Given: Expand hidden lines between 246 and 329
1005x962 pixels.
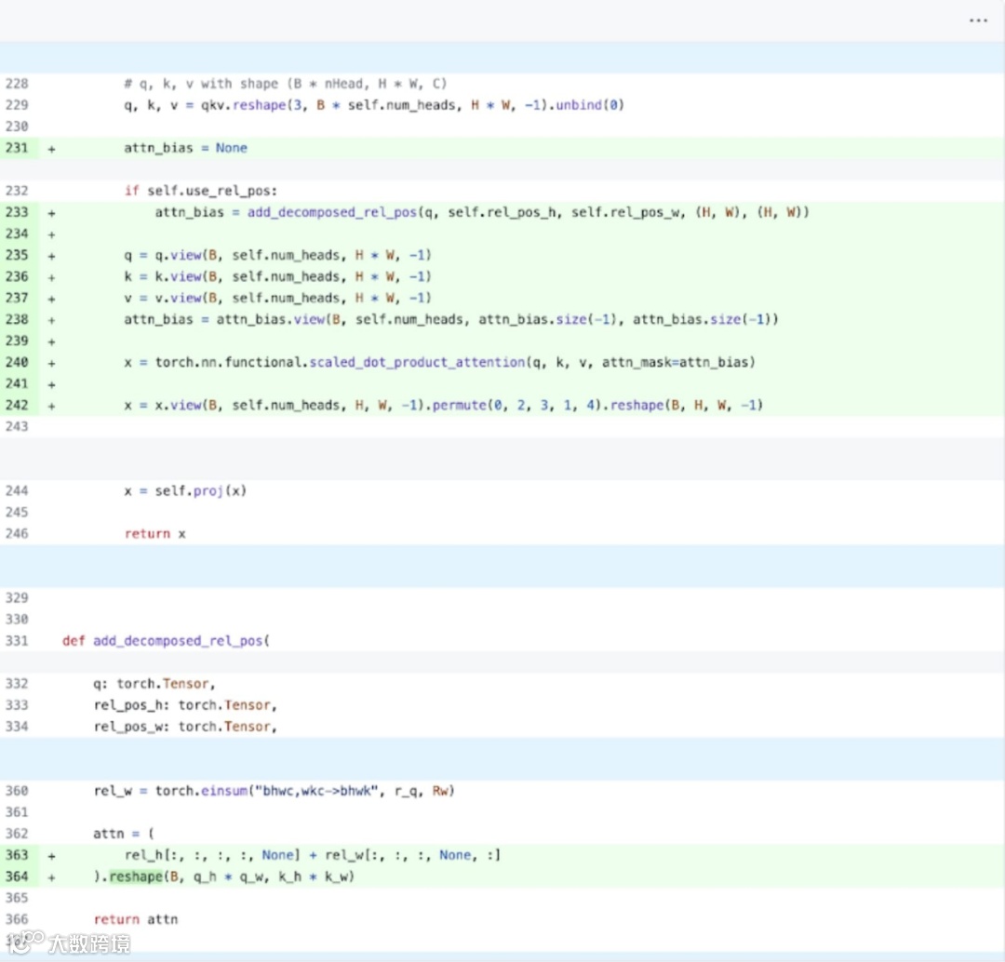Looking at the screenshot, I should coord(502,566).
